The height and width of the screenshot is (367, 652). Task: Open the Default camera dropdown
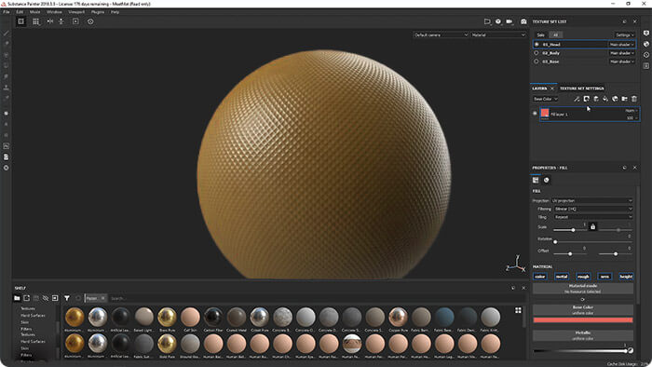[441, 34]
